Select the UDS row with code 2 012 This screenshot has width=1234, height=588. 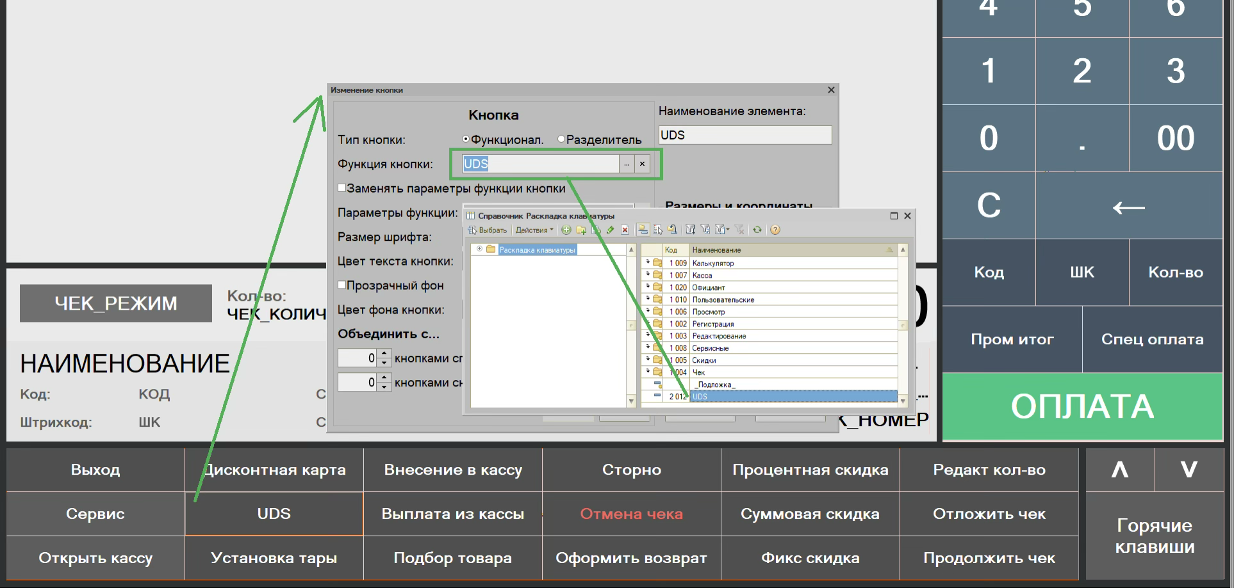coord(769,397)
